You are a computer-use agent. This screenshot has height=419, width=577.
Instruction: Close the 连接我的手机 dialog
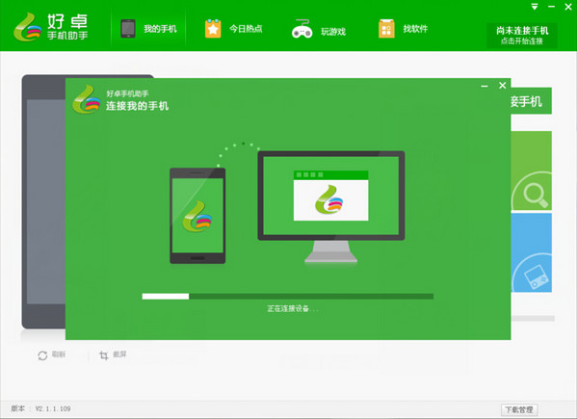tap(502, 86)
